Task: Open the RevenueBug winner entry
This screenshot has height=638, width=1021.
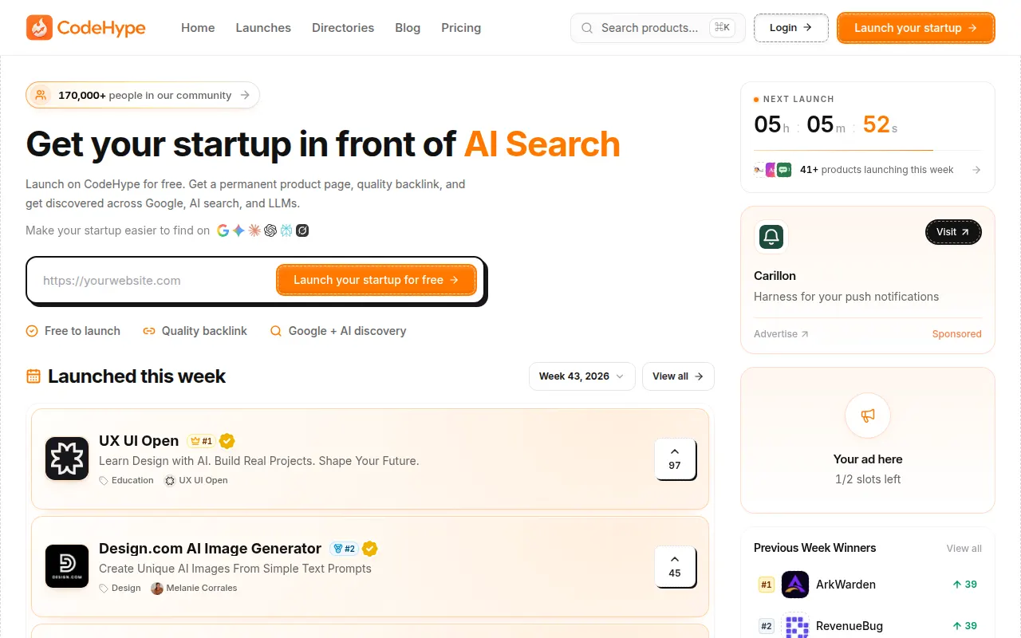Action: click(868, 626)
